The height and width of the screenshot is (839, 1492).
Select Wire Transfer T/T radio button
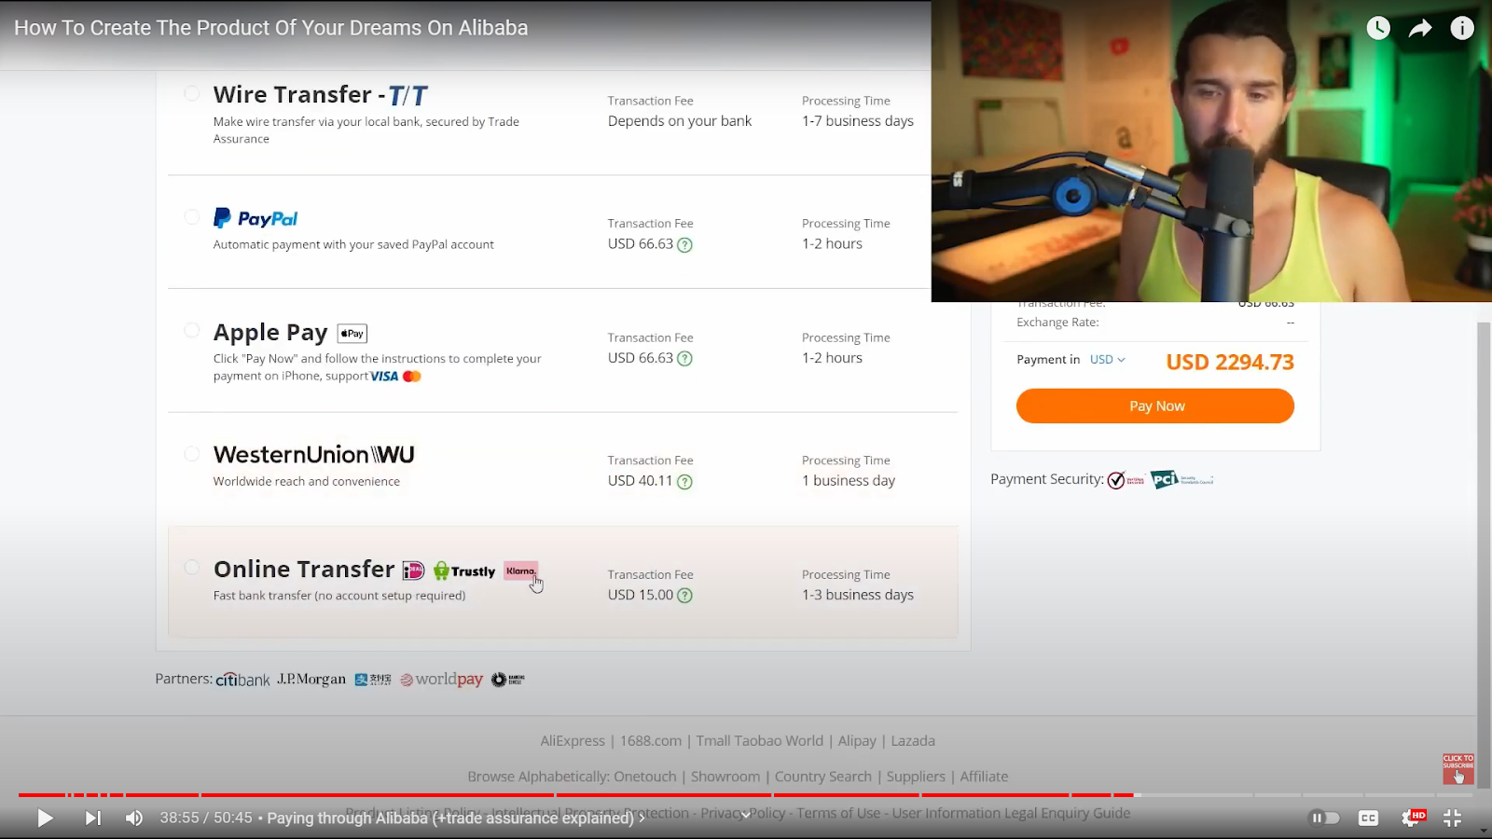click(x=191, y=93)
